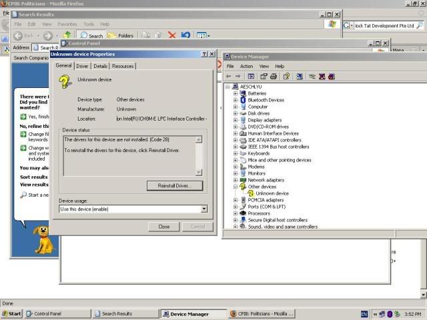Click the Start button
The width and height of the screenshot is (427, 320).
pos(11,314)
